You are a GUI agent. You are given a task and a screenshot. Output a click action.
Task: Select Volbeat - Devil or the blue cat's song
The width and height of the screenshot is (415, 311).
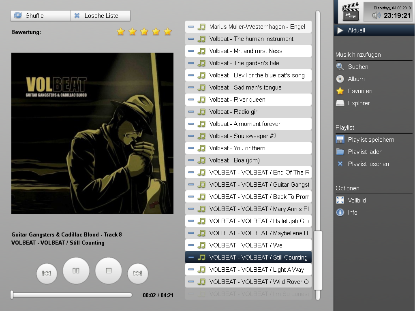click(248, 75)
